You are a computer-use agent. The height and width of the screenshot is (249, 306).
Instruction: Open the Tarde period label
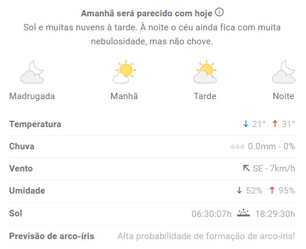tap(205, 96)
